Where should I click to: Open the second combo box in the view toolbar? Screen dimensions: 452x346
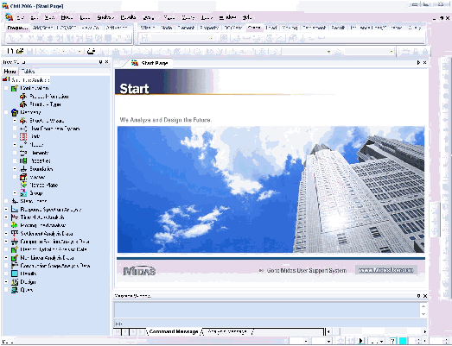pos(392,52)
